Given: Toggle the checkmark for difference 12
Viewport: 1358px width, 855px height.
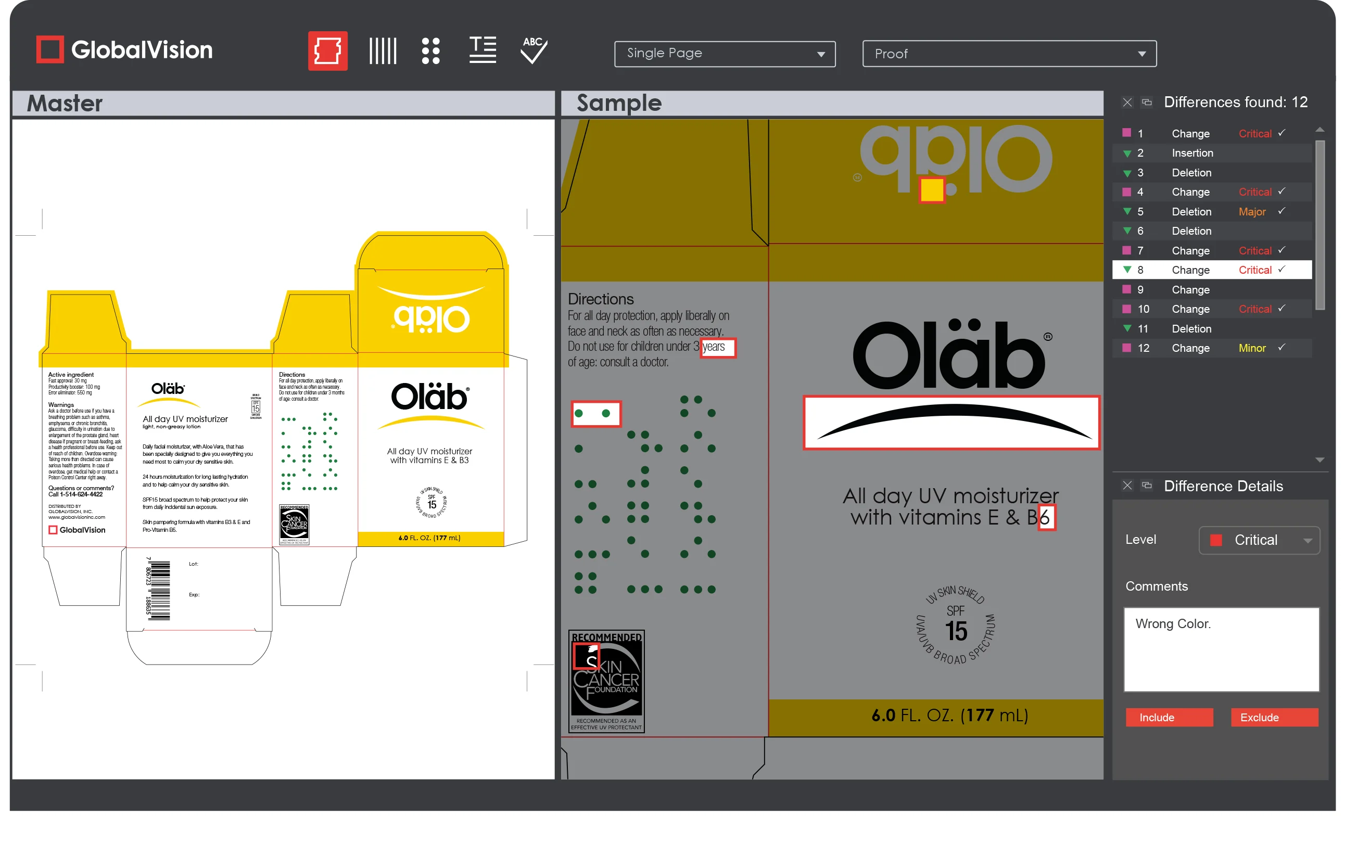Looking at the screenshot, I should pyautogui.click(x=1281, y=348).
